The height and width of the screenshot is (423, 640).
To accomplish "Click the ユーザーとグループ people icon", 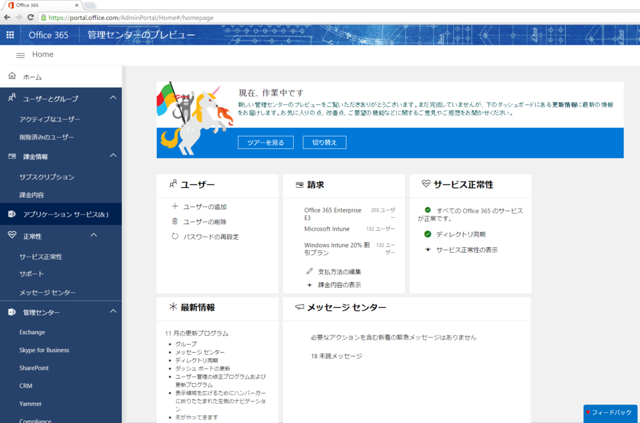I will click(12, 98).
